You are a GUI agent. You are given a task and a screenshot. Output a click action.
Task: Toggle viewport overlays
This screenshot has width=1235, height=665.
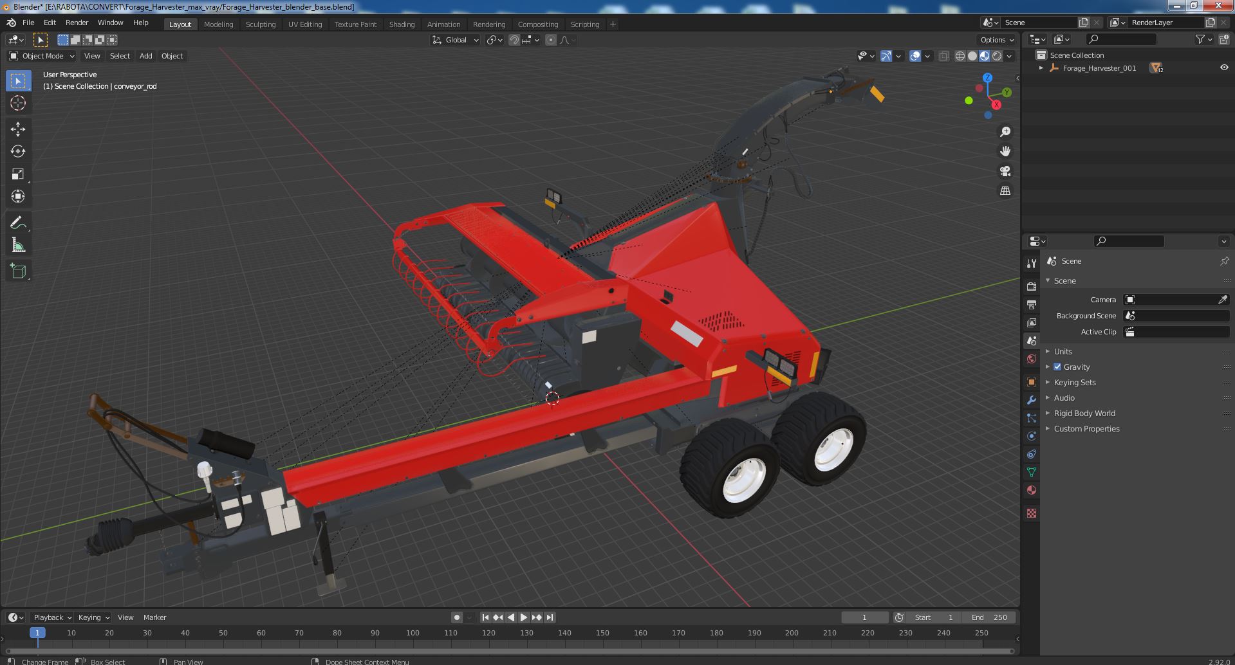click(x=915, y=56)
